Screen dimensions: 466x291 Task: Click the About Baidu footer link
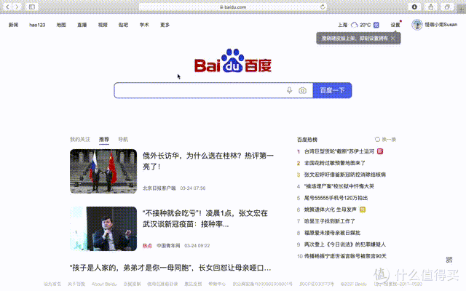point(104,284)
